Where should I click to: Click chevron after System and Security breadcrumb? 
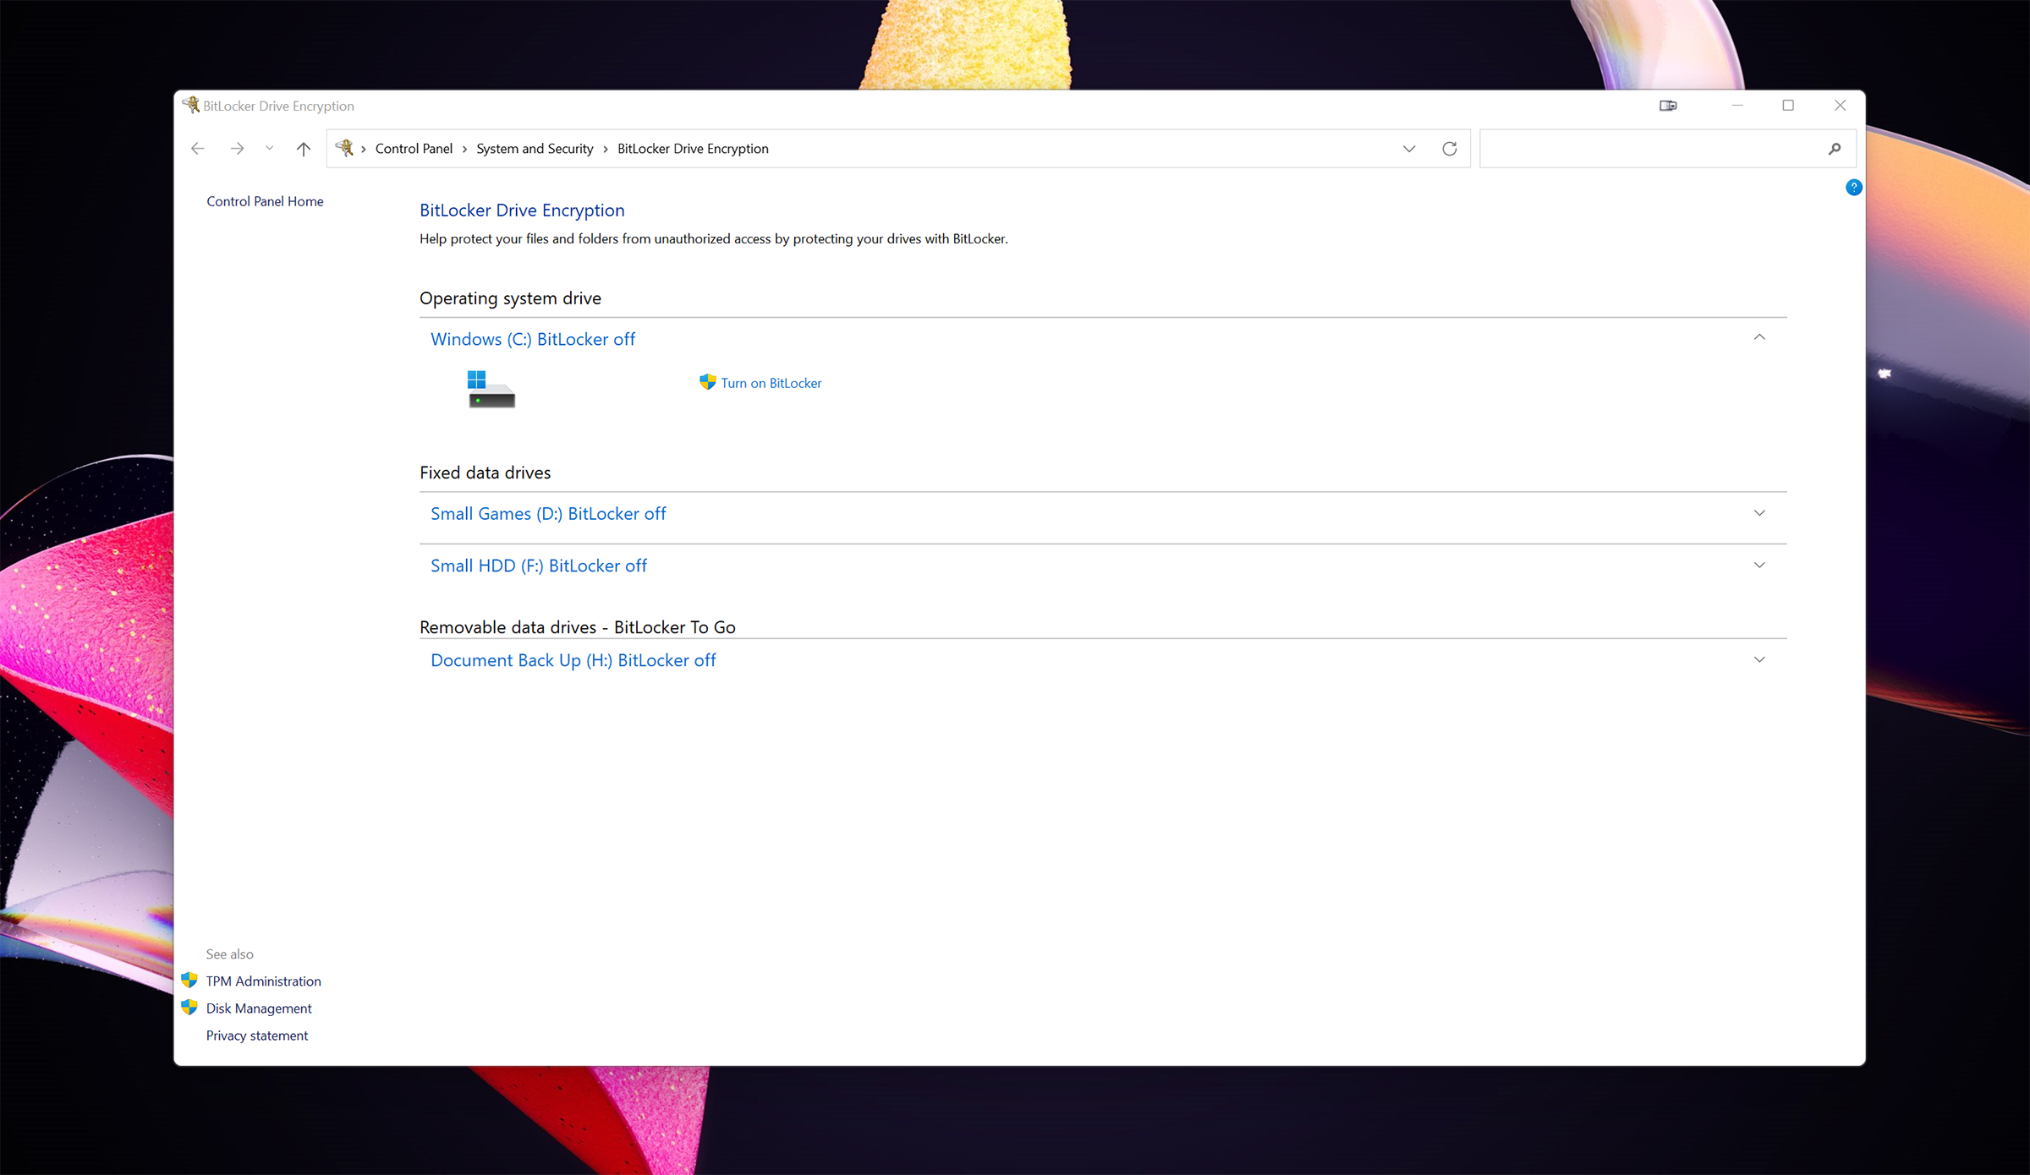point(606,150)
